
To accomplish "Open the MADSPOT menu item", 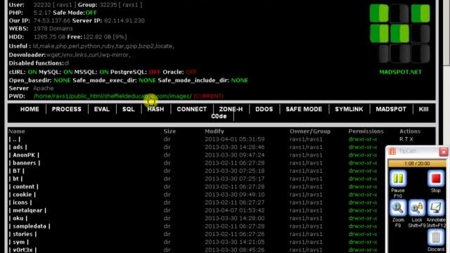I will (391, 109).
